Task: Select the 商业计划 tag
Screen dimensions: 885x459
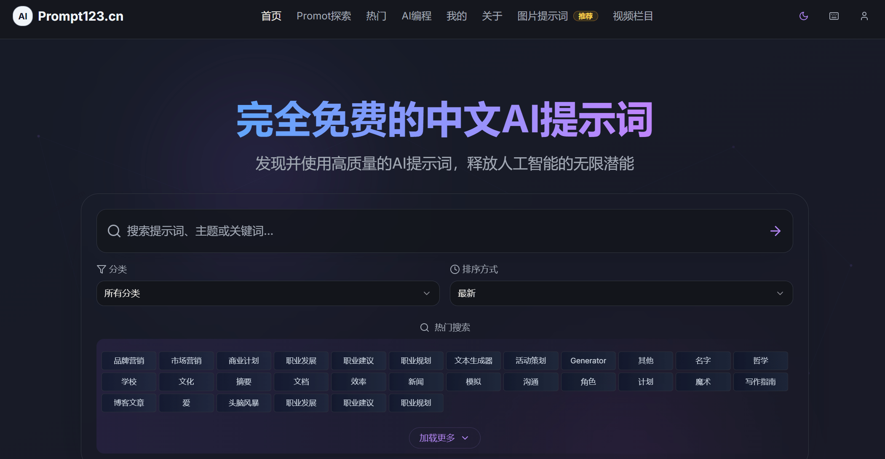Action: point(244,361)
